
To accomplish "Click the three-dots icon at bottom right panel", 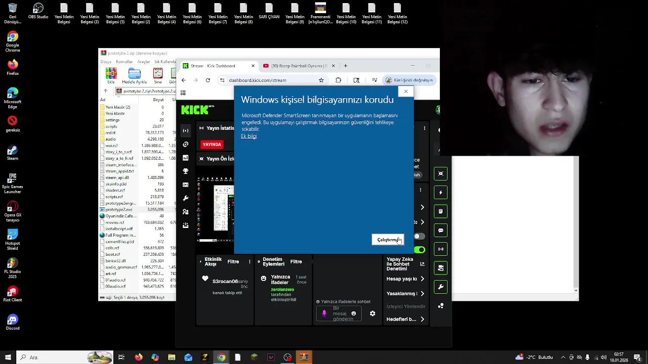I will [x=441, y=306].
